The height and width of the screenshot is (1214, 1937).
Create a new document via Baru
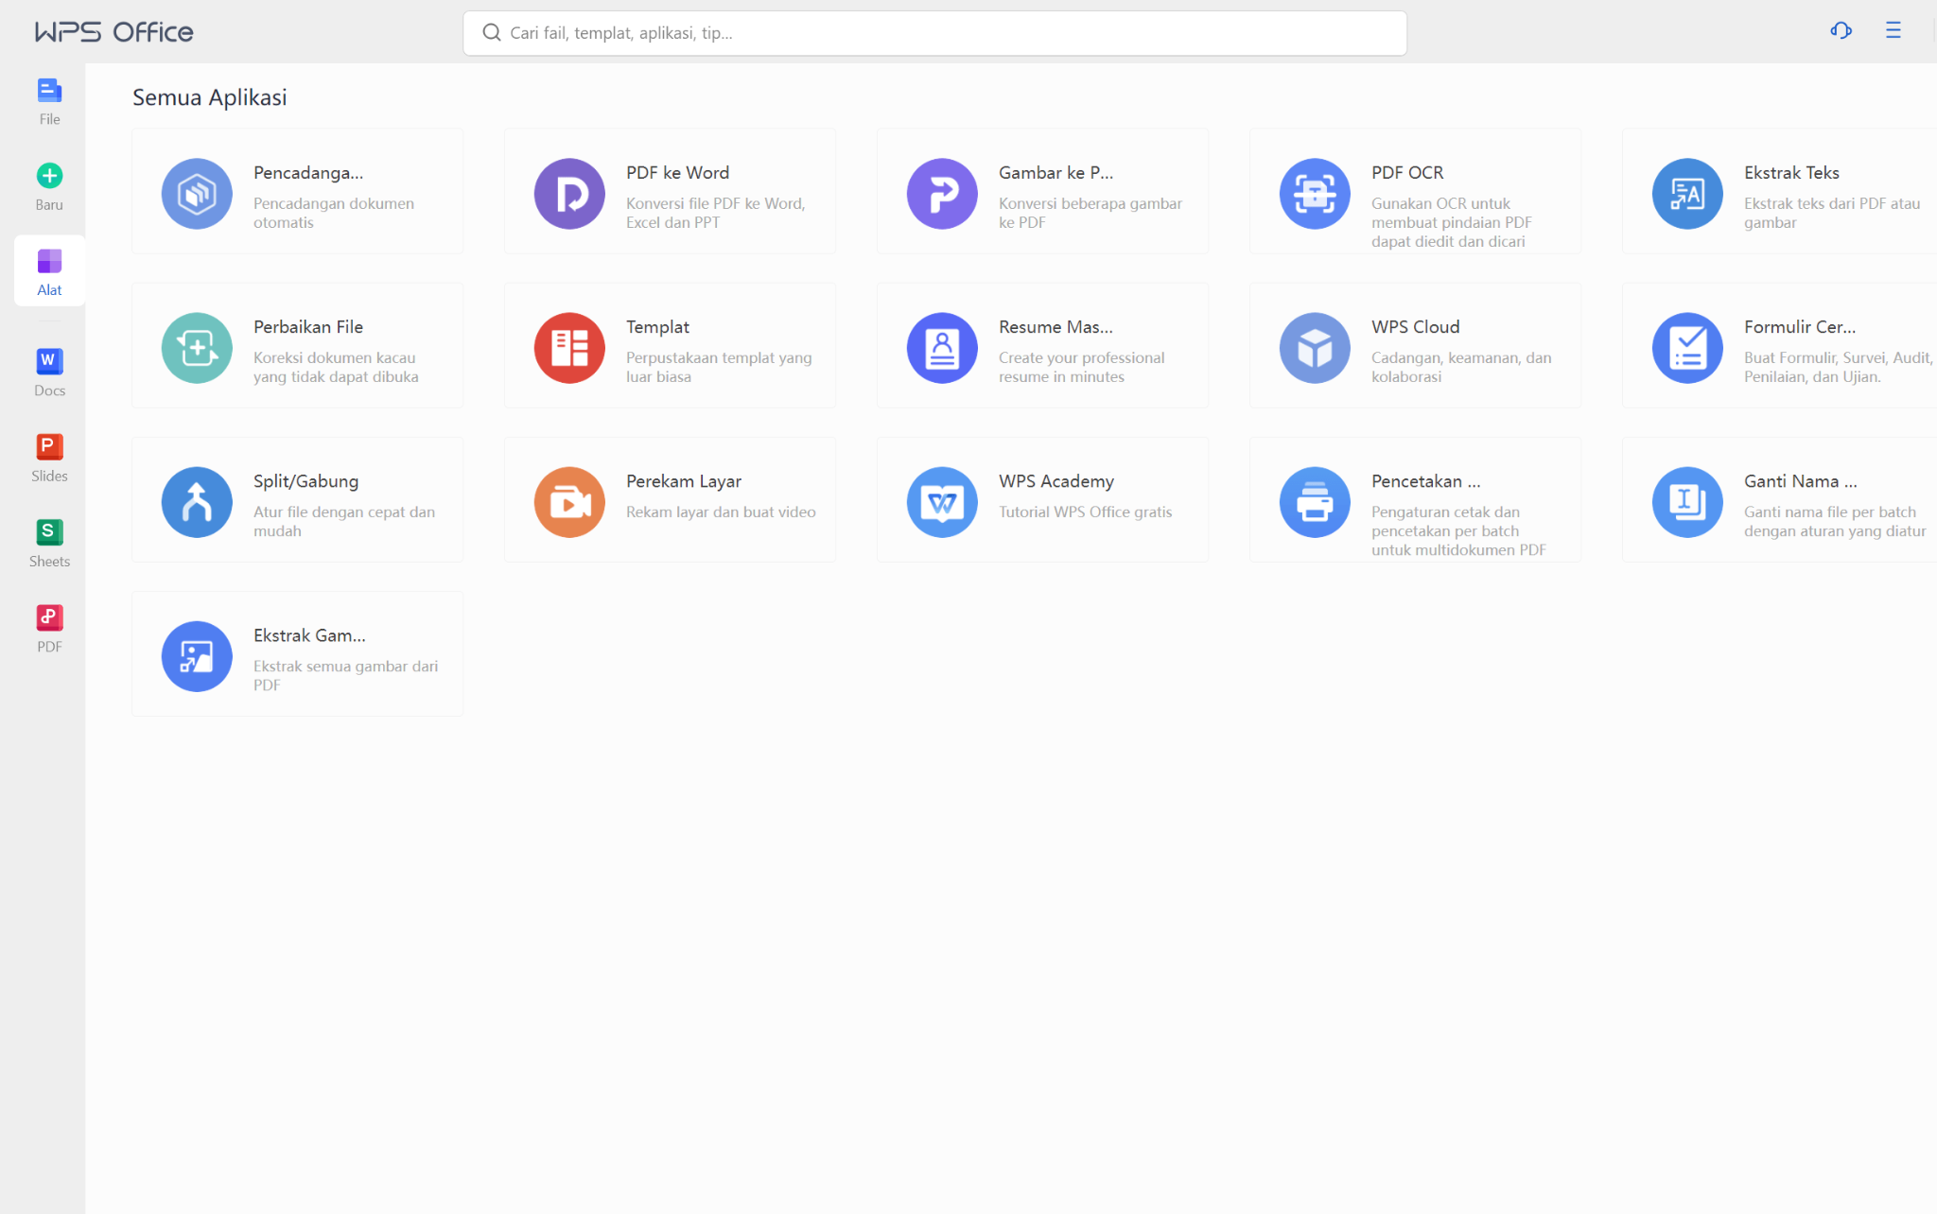pyautogui.click(x=48, y=185)
